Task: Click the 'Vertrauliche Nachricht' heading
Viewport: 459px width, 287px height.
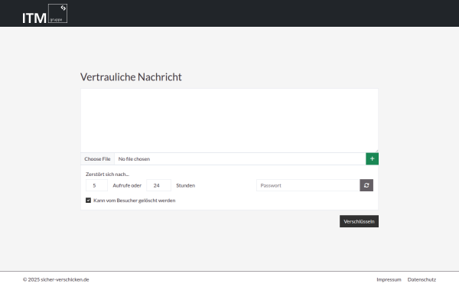Action: click(x=131, y=77)
